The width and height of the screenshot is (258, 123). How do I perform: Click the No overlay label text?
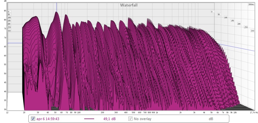143,119
